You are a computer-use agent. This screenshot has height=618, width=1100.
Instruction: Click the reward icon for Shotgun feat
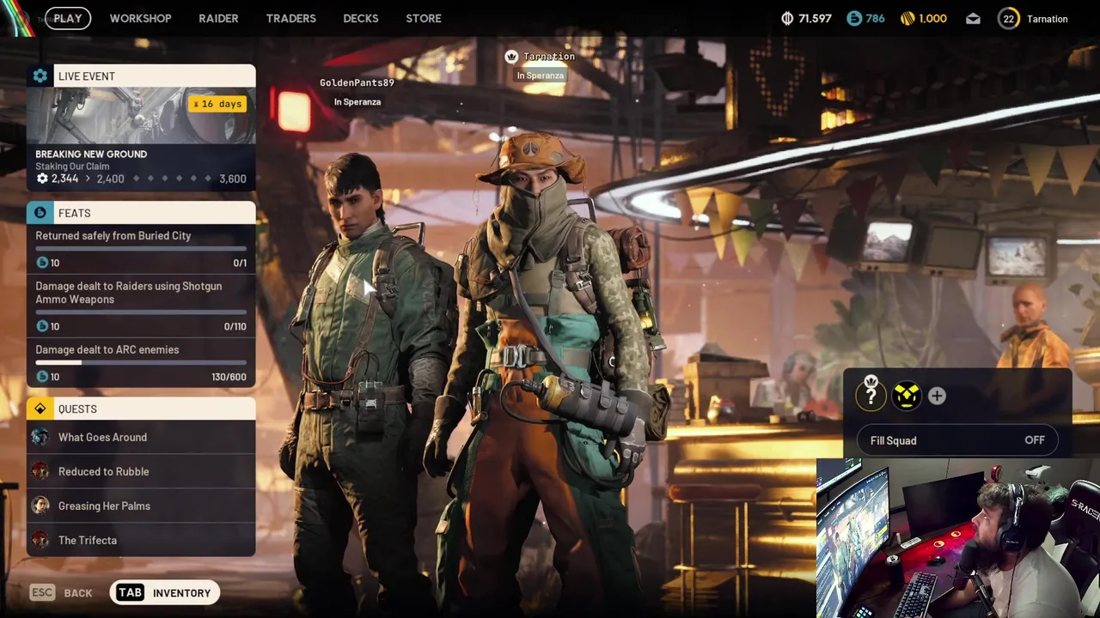click(42, 326)
